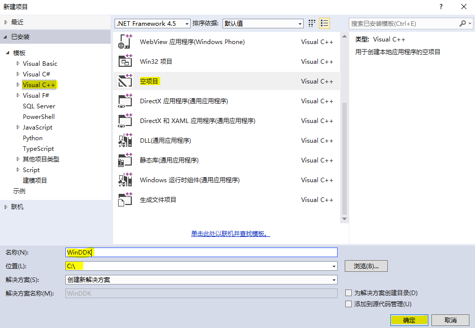Select SQL Server in template tree
475x328 pixels.
[x=39, y=106]
